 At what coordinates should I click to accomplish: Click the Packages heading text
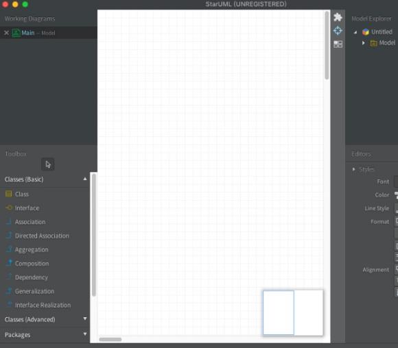(18, 335)
